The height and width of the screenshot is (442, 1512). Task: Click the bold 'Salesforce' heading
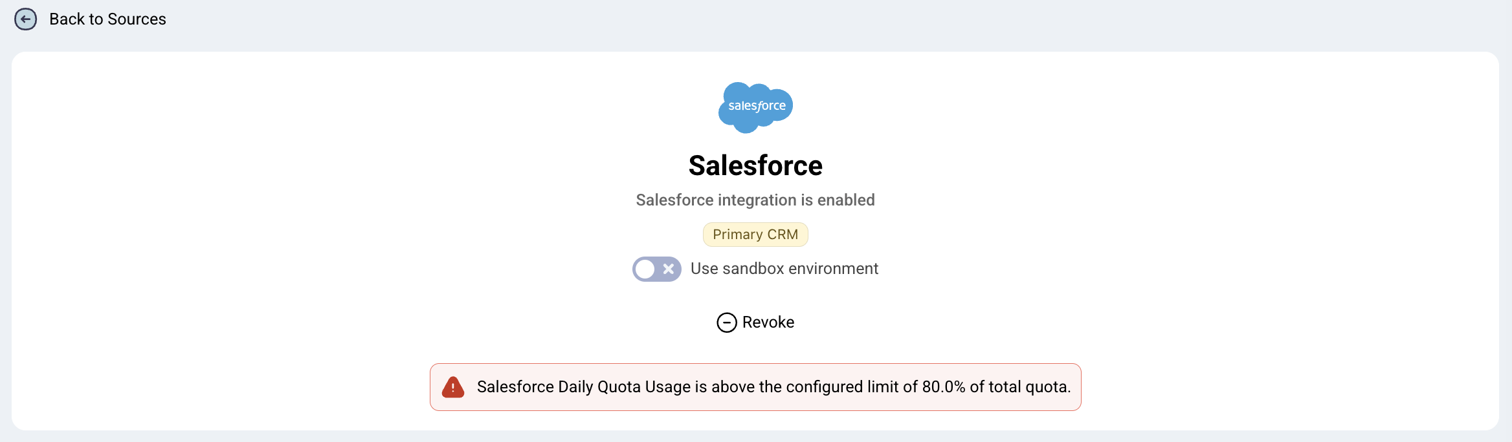click(x=755, y=166)
